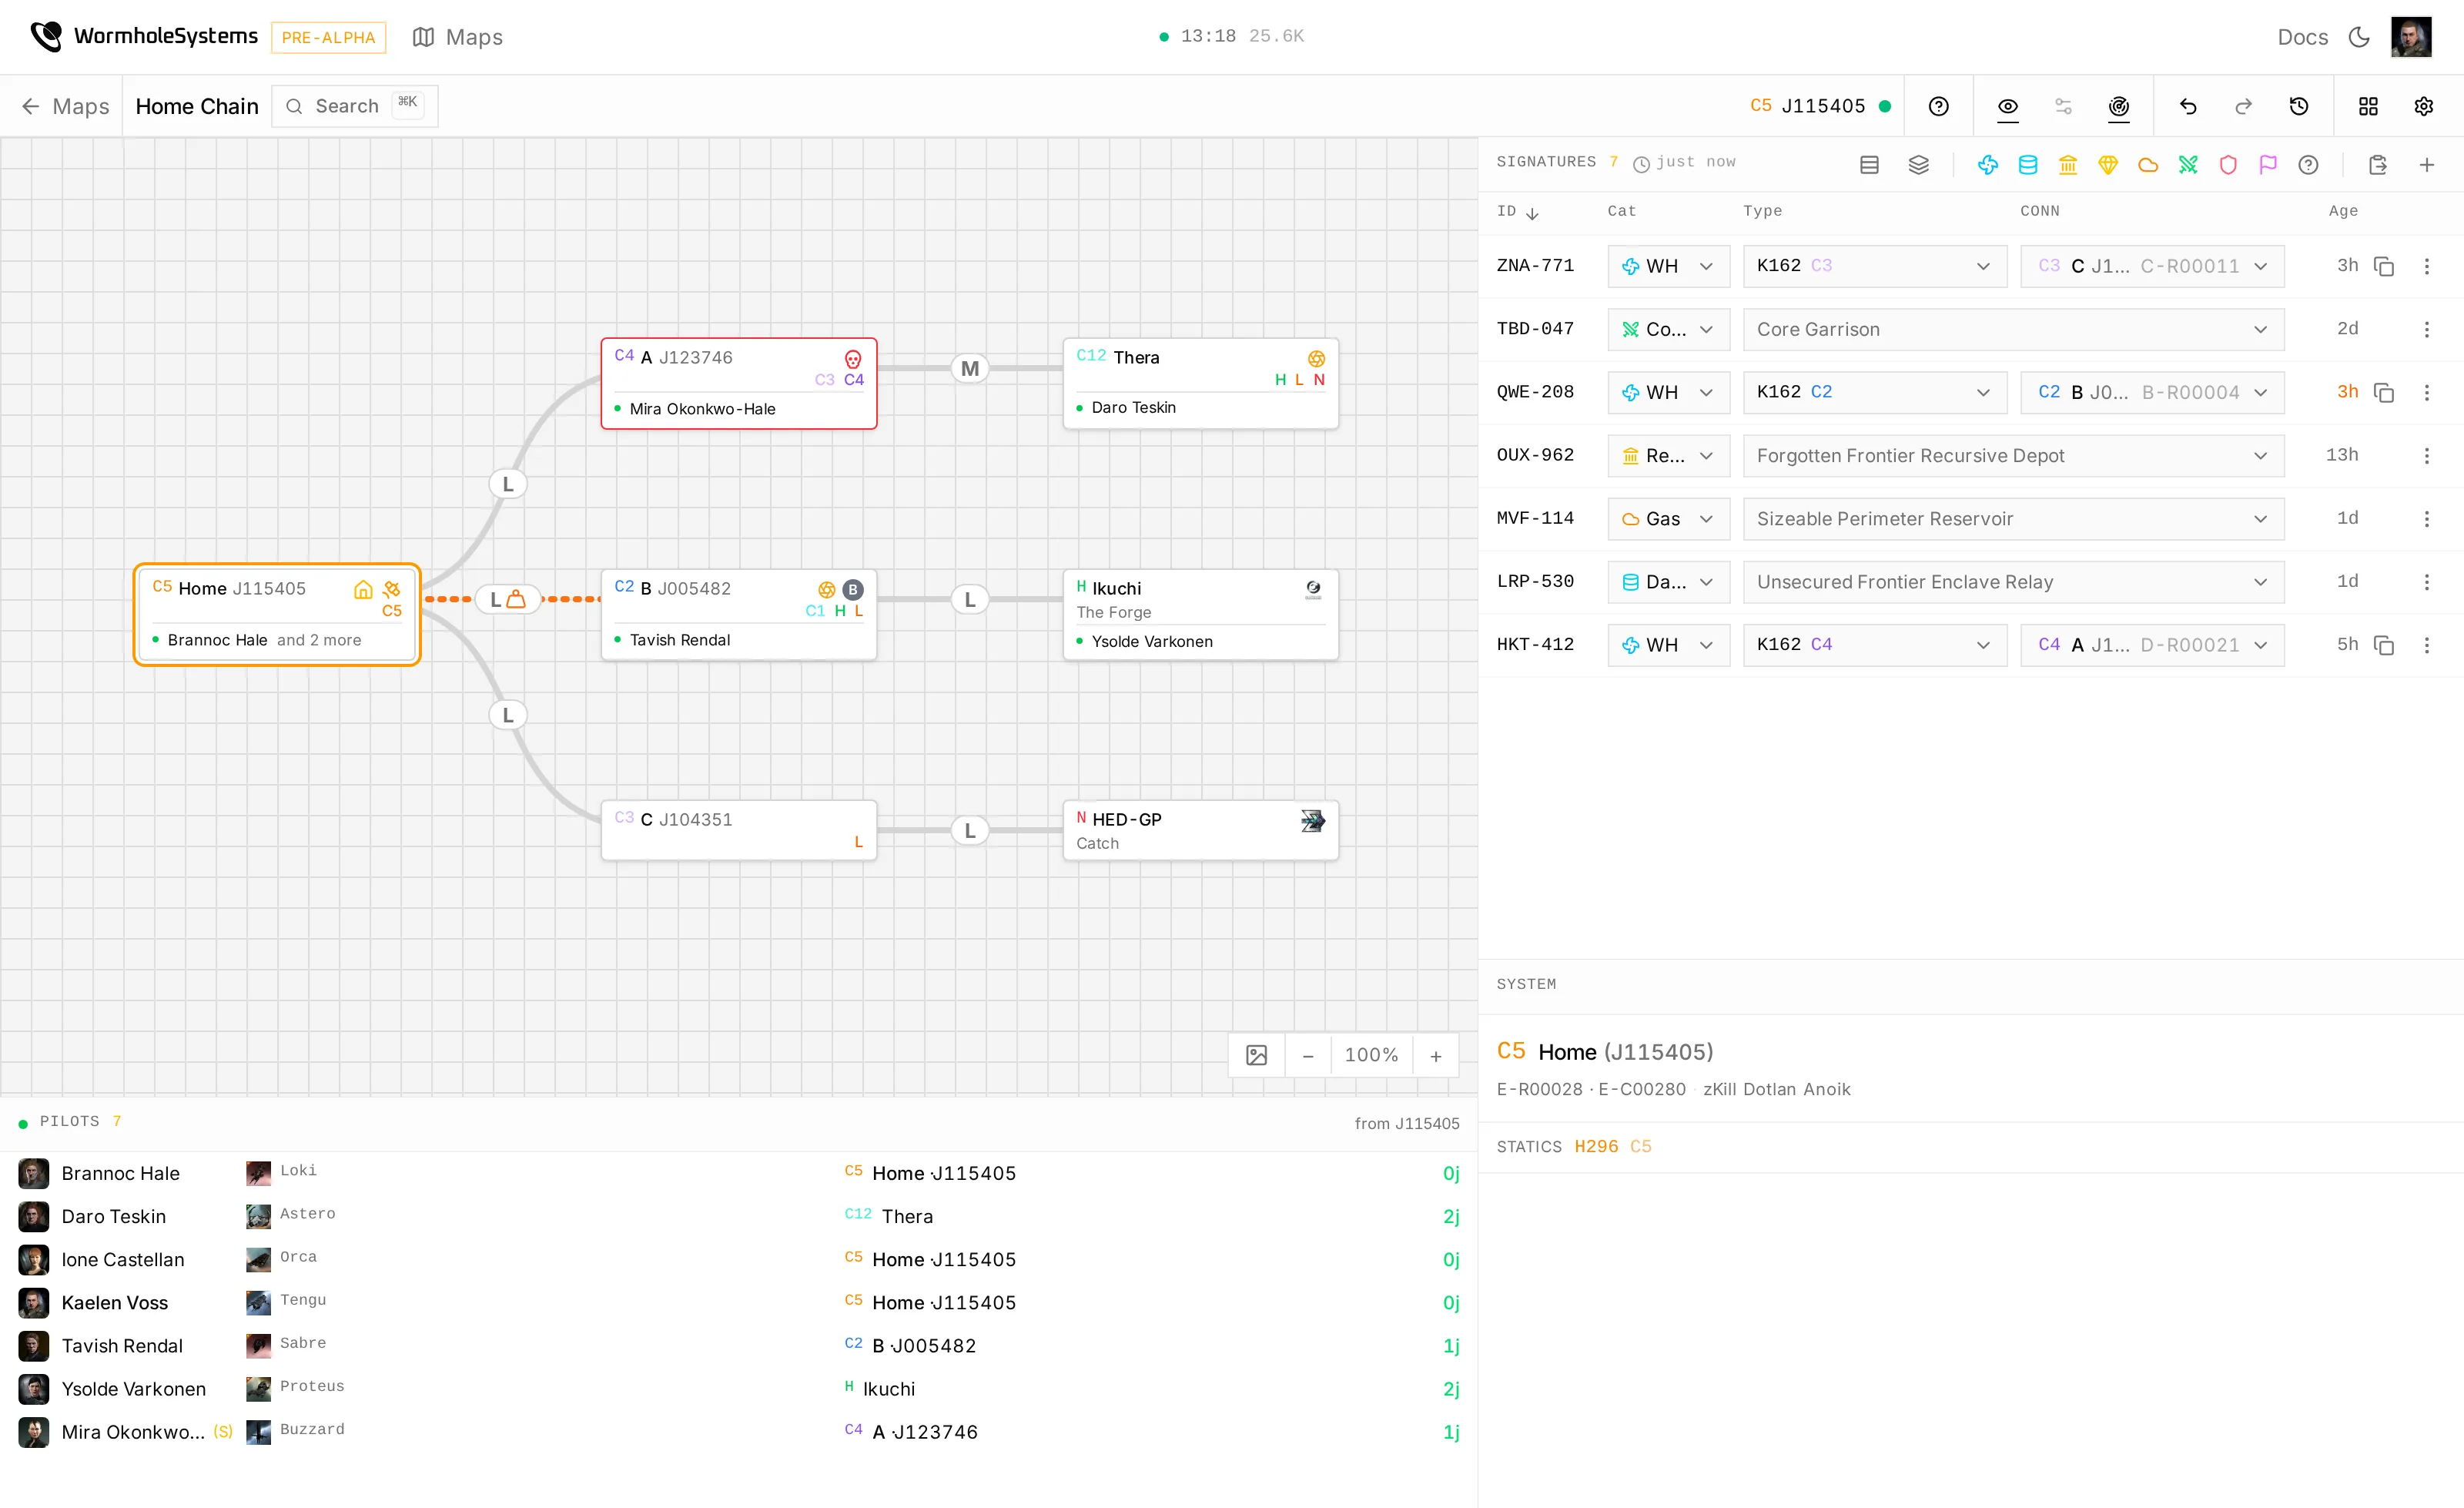Click the redo arrow icon

2243,106
